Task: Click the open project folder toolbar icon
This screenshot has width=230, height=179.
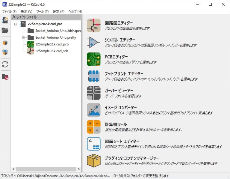Action: click(x=5, y=30)
